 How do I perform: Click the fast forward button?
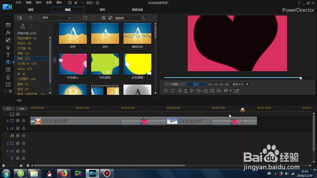tap(199, 91)
